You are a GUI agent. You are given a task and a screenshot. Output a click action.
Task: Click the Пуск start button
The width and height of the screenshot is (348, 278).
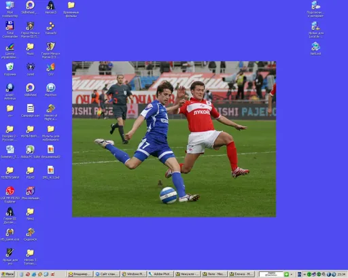click(7, 274)
